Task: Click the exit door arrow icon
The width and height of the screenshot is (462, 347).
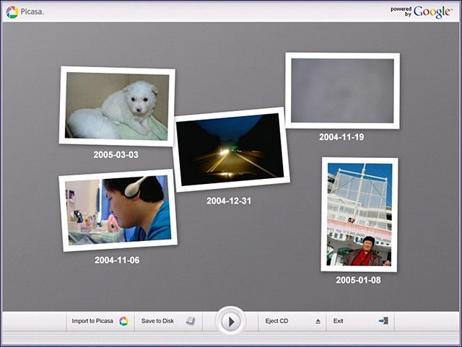Action: [383, 321]
